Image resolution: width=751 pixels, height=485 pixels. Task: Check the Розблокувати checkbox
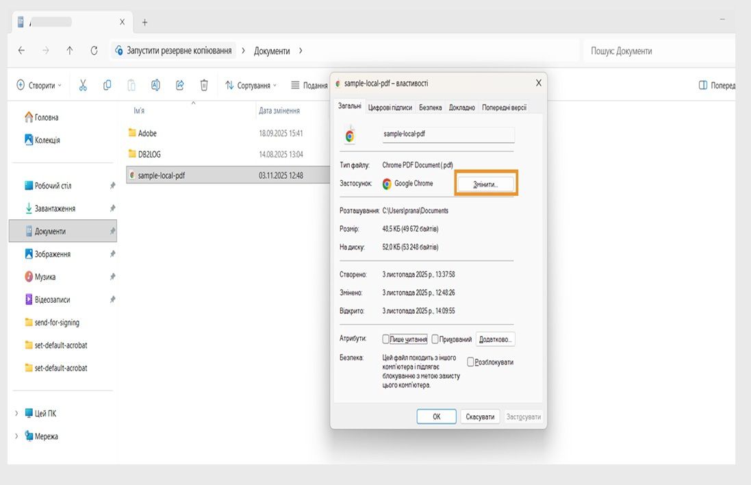click(470, 362)
